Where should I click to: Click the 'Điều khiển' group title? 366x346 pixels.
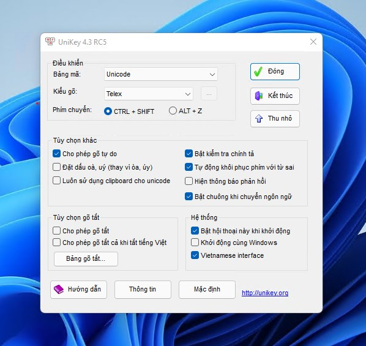(68, 63)
